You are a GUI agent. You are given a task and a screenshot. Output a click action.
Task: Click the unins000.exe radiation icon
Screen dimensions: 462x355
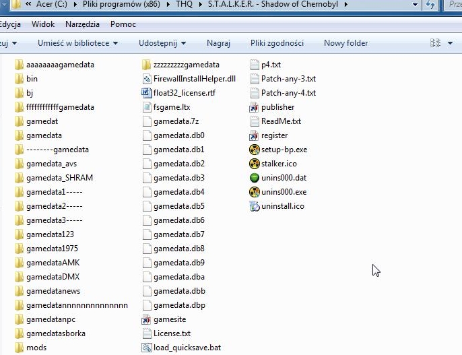click(x=255, y=192)
